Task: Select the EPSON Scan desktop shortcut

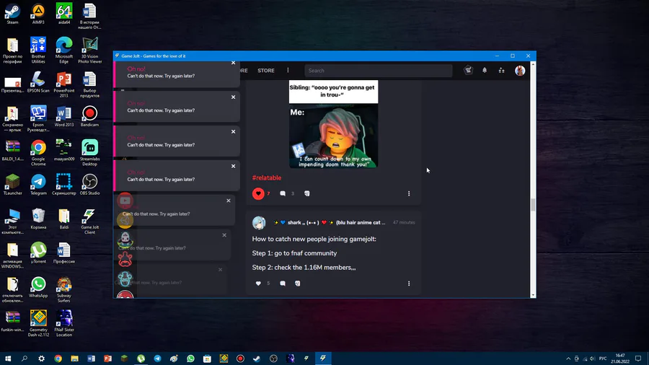Action: (38, 82)
